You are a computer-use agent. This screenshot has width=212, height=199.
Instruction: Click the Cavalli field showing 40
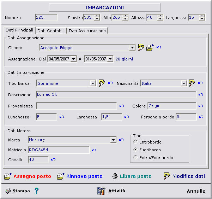click(38, 159)
